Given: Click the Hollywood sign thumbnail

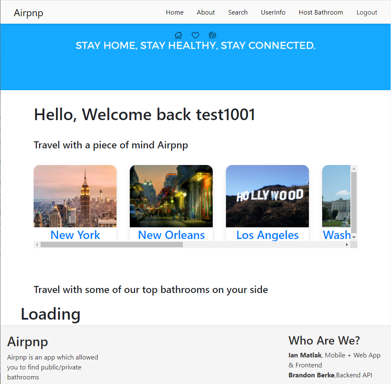Looking at the screenshot, I should (x=267, y=196).
